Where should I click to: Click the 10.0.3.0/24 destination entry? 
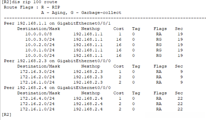(x=36, y=39)
